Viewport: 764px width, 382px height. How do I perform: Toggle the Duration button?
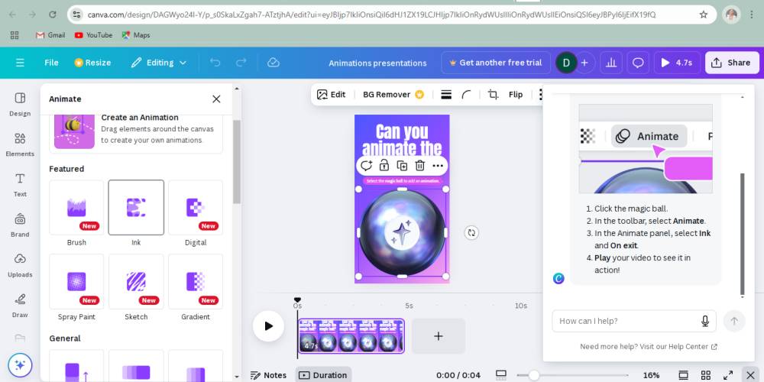pyautogui.click(x=323, y=375)
